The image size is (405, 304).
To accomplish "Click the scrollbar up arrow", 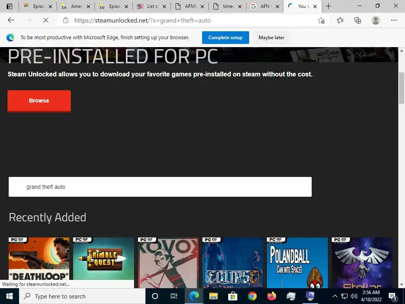I will 401,50.
